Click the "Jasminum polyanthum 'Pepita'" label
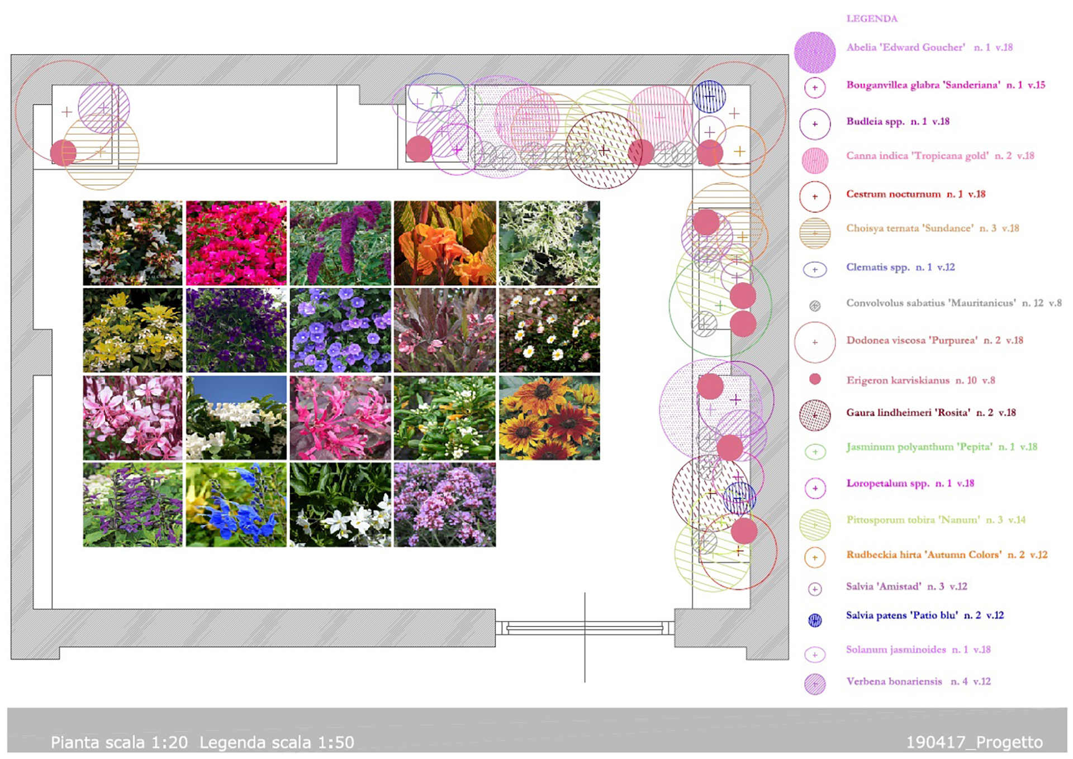The image size is (1073, 759). click(x=919, y=447)
